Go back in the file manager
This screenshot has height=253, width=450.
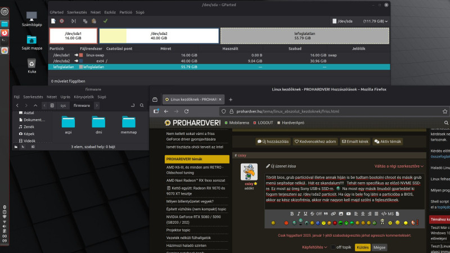pos(17,106)
